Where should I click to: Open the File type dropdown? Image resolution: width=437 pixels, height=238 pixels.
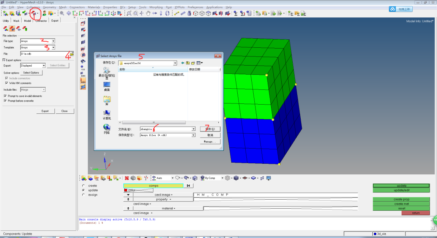pyautogui.click(x=53, y=41)
